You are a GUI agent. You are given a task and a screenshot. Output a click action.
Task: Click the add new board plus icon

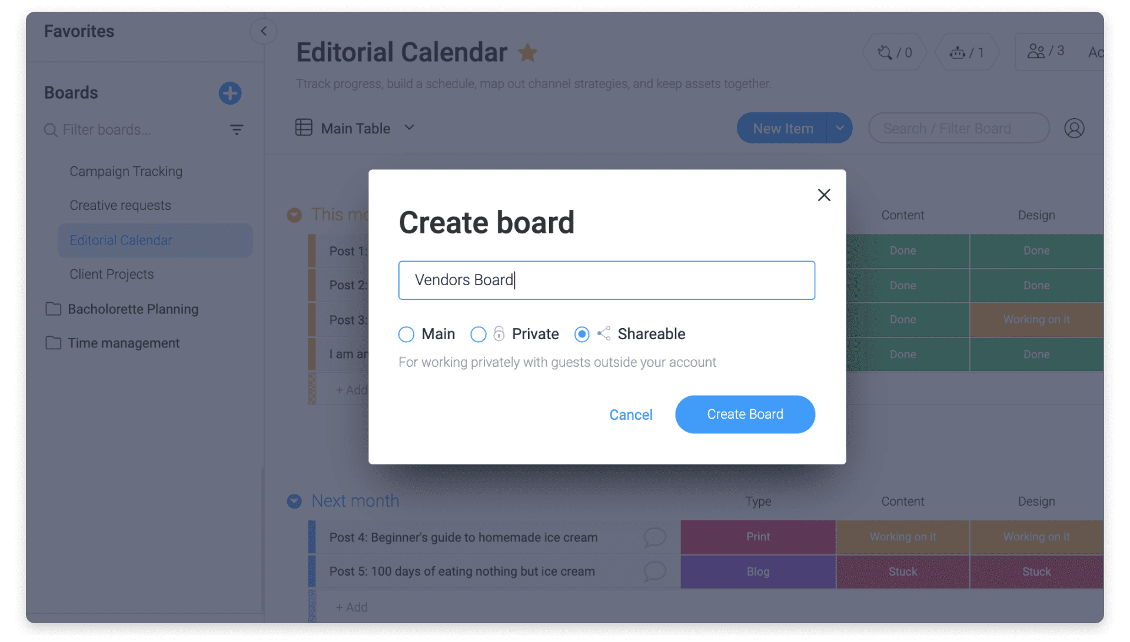coord(230,92)
